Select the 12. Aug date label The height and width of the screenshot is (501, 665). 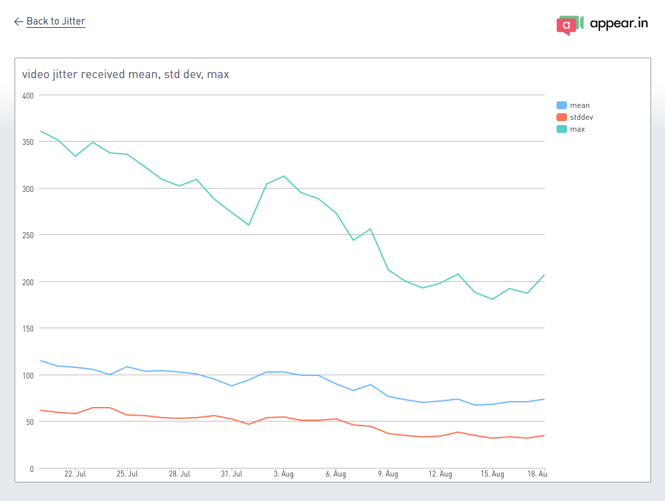pos(440,474)
